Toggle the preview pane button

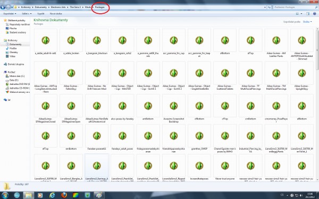point(308,14)
